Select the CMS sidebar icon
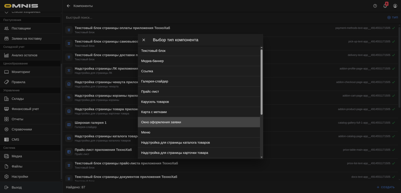This screenshot has width=401, height=193. coord(6,139)
